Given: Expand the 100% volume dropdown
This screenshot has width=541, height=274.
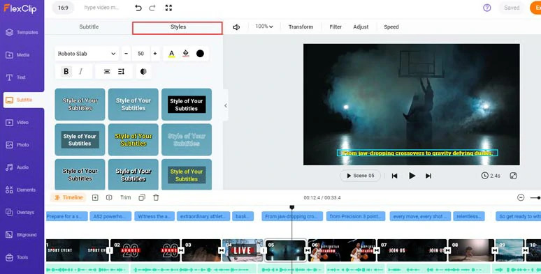Looking at the screenshot, I should pyautogui.click(x=264, y=26).
